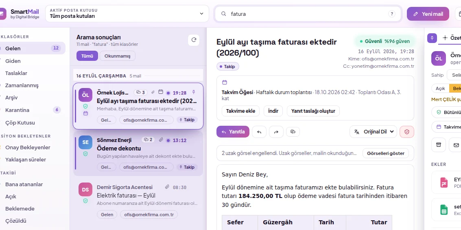Switch to the Özet tab

pyautogui.click(x=451, y=38)
